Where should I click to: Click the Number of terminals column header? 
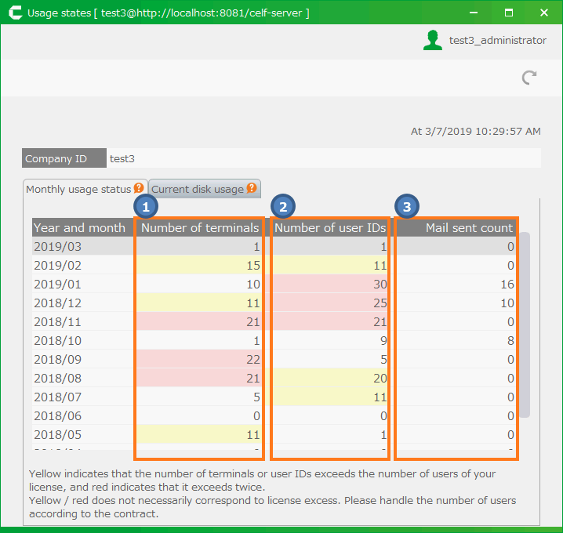[199, 228]
